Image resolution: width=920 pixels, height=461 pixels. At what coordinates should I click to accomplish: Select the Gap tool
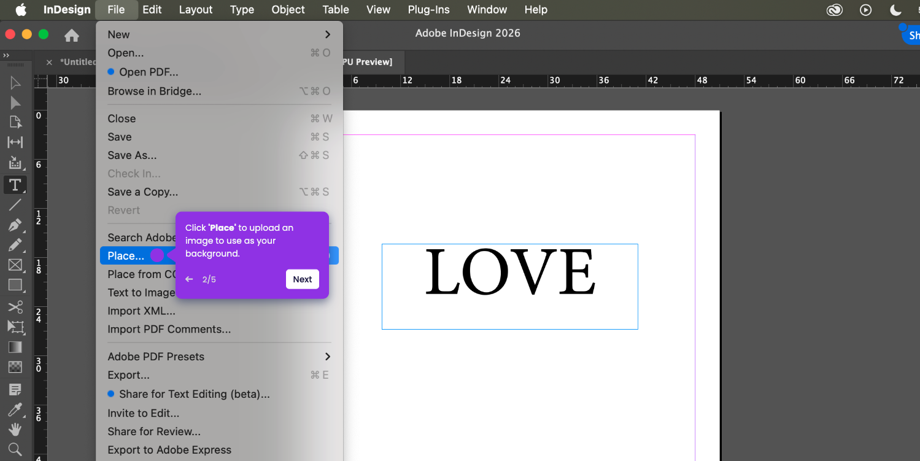coord(15,142)
